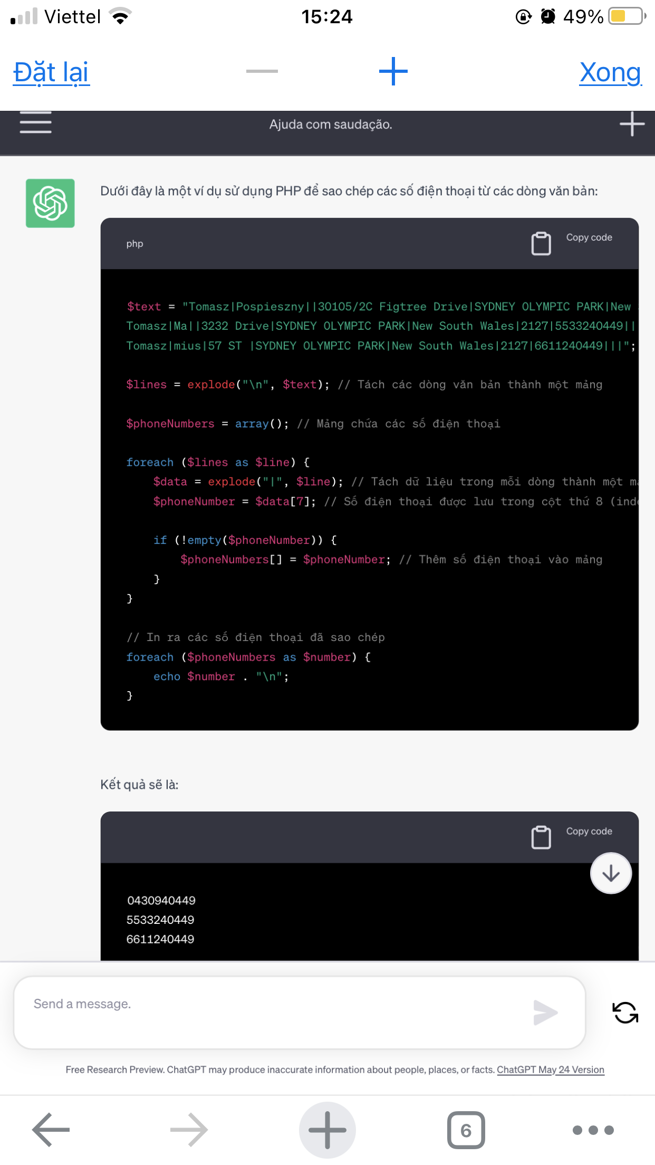Screen dimensions: 655x1165
Task: Tap the regenerate response icon
Action: (625, 1013)
